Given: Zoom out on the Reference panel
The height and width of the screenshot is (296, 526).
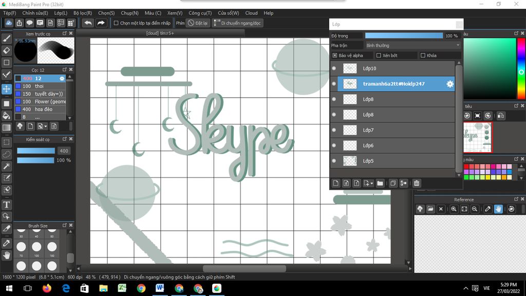Looking at the screenshot, I should 474,209.
